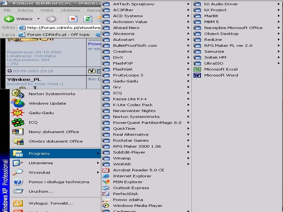Open the Autostart folder entry
This screenshot has width=283, height=212.
[147, 40]
